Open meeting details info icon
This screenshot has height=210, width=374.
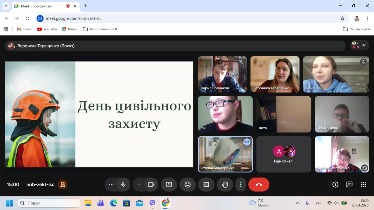[x=335, y=185]
